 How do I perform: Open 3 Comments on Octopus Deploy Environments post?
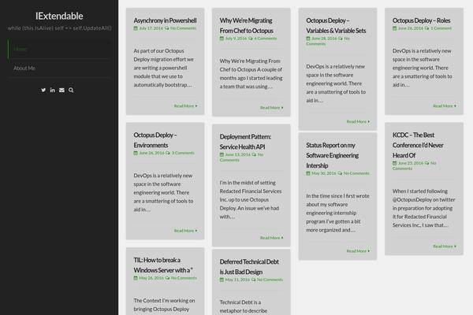coord(183,153)
